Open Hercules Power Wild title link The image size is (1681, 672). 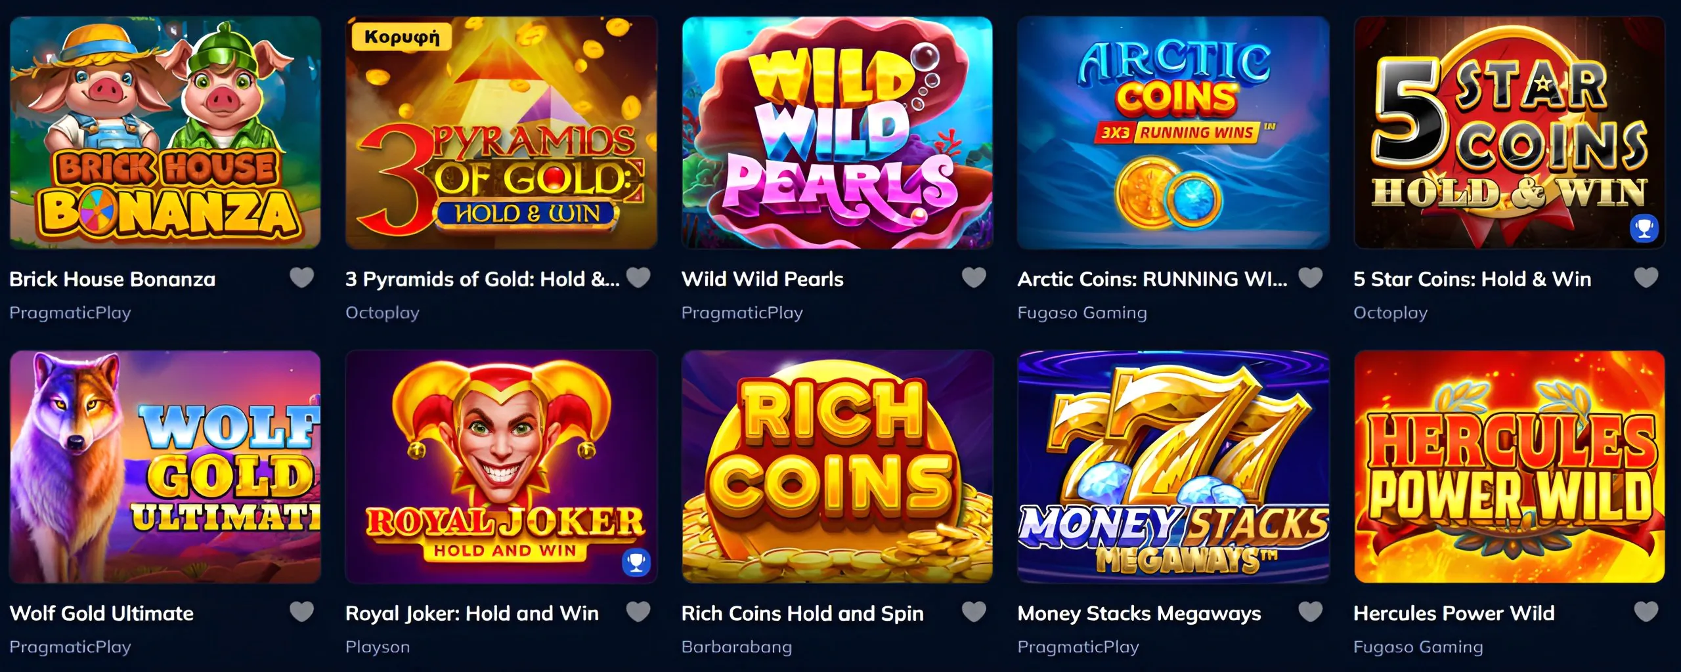pos(1454,614)
